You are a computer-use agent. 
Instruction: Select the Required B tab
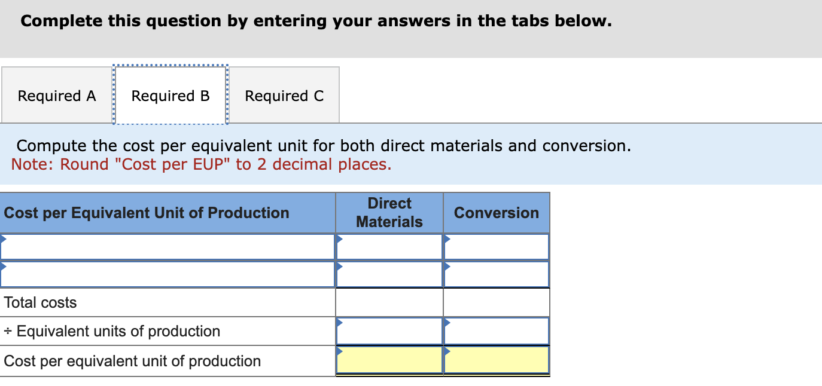coord(171,96)
